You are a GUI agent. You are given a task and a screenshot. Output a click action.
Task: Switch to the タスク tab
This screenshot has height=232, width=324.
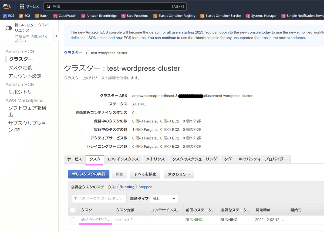pyautogui.click(x=95, y=159)
